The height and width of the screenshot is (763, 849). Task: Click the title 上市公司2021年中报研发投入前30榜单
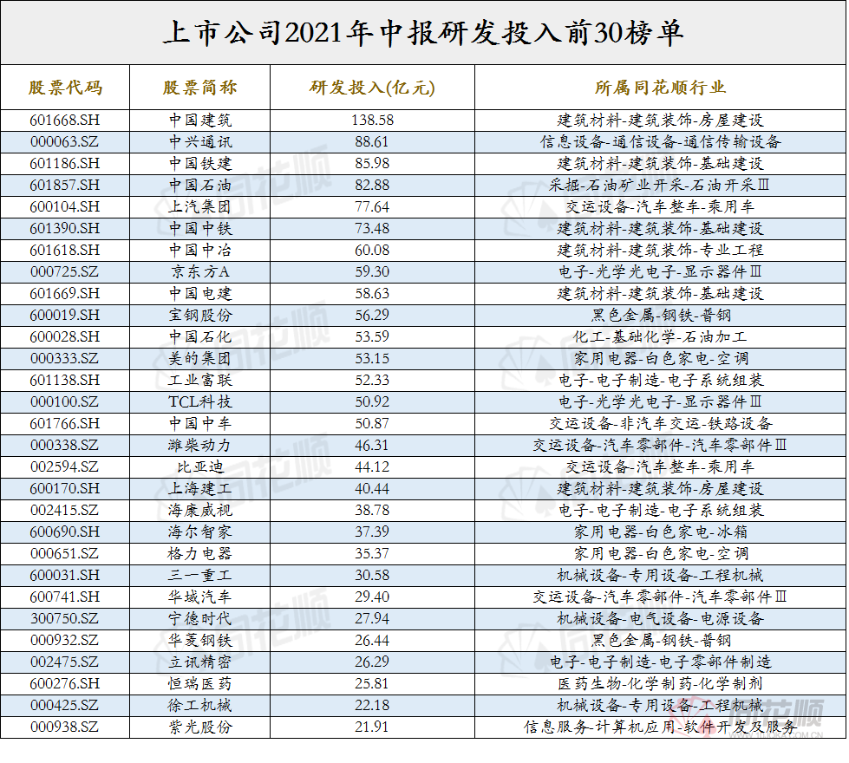(x=423, y=33)
